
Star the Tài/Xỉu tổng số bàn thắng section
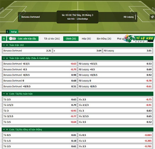7,129
